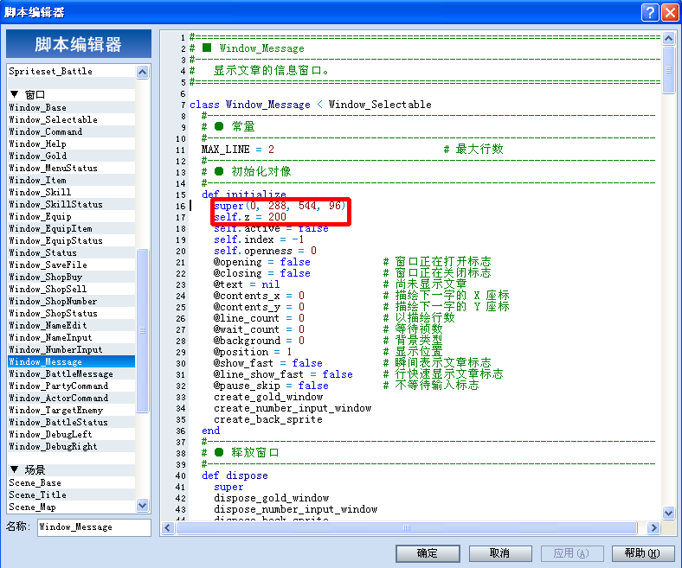
Task: Select Window_ActorCommand script
Action: 72,398
